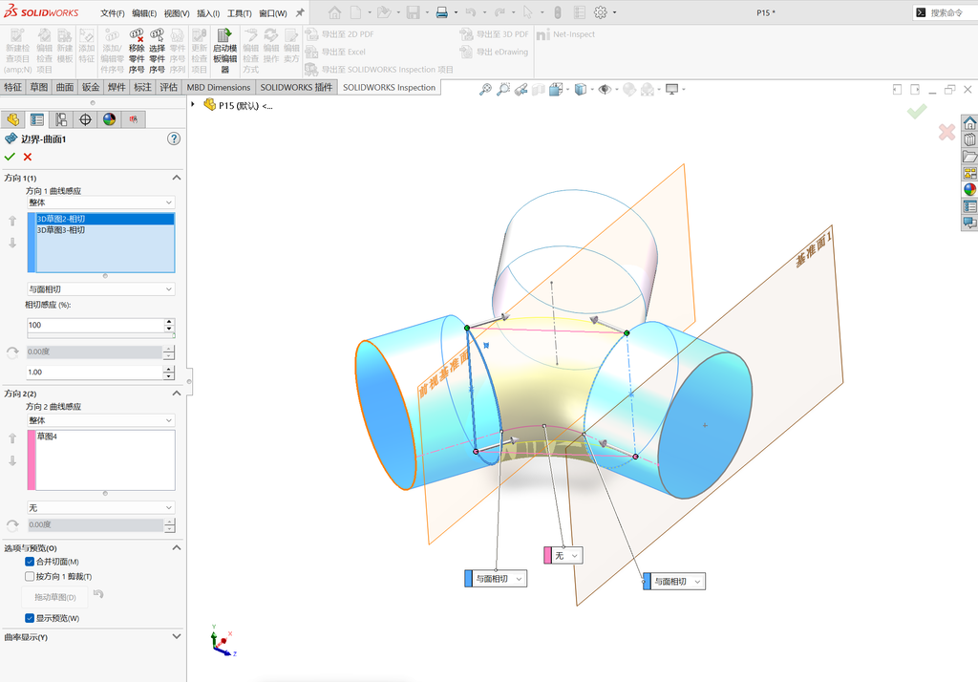Collapse the 方向 1(1) section
The height and width of the screenshot is (682, 978).
coord(177,178)
